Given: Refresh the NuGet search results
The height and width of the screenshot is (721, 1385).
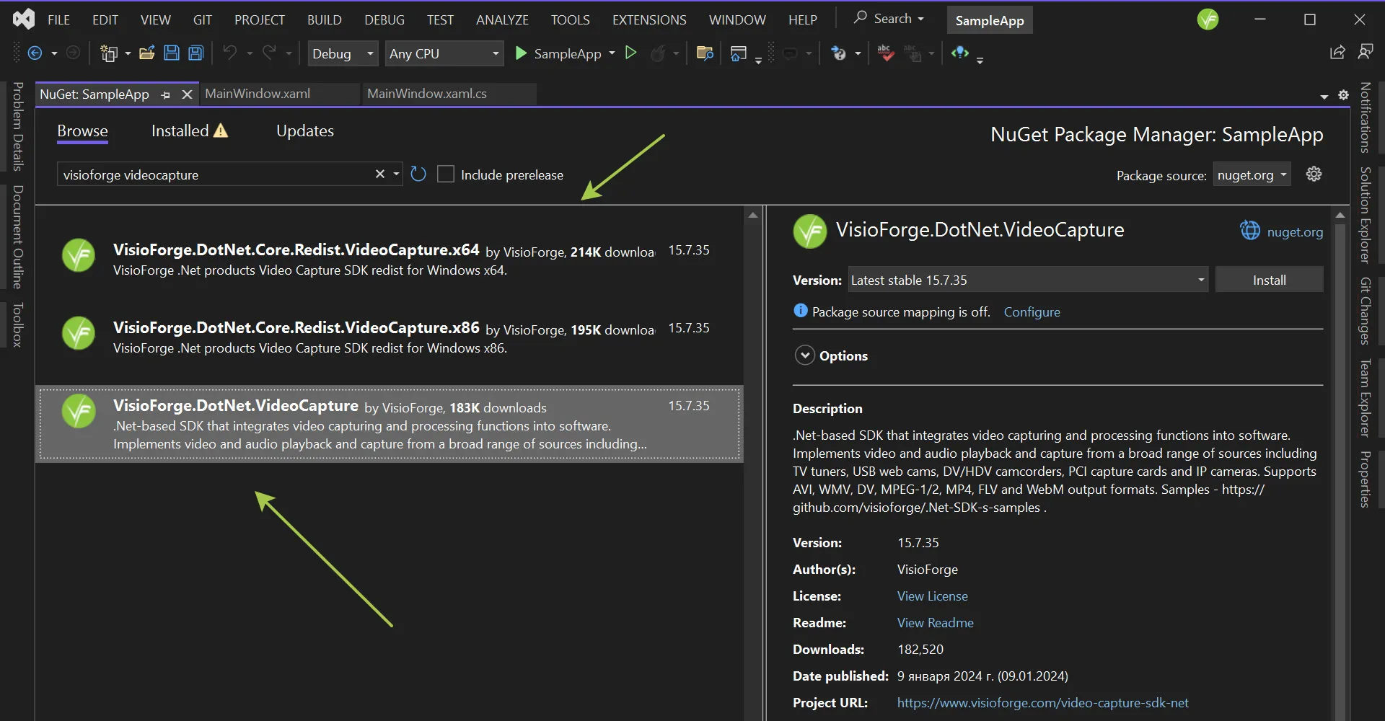Looking at the screenshot, I should click(x=418, y=174).
